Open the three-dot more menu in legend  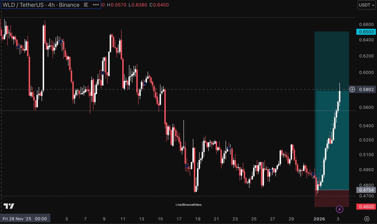[x=96, y=5]
